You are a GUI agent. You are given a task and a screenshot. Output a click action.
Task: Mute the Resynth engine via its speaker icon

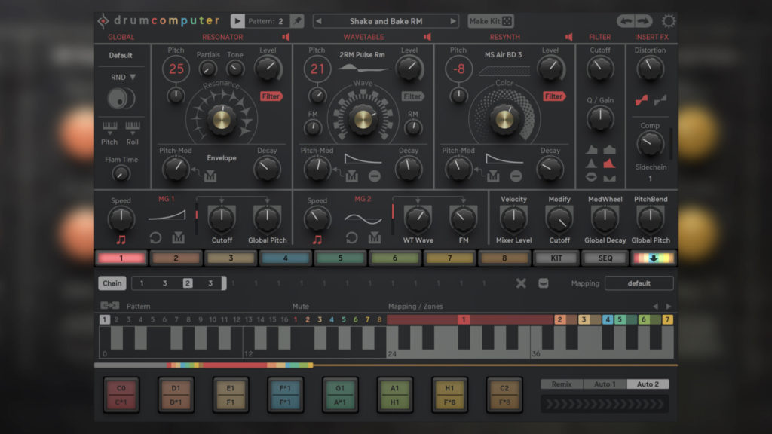pyautogui.click(x=568, y=37)
